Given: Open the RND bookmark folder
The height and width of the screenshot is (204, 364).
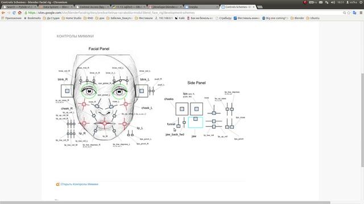Looking at the screenshot, I should 88,18.
